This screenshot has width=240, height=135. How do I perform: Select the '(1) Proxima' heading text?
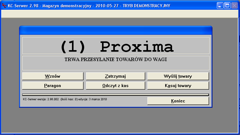117,47
